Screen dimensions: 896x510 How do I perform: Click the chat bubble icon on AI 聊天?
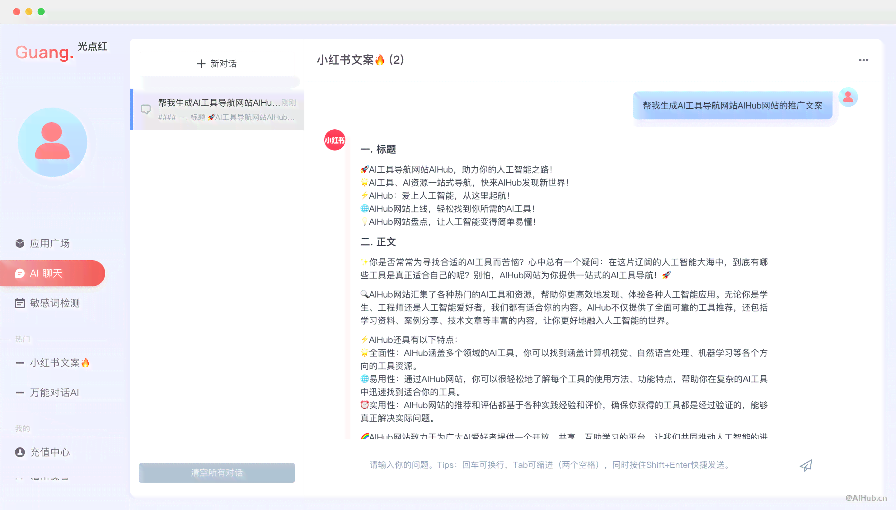20,273
